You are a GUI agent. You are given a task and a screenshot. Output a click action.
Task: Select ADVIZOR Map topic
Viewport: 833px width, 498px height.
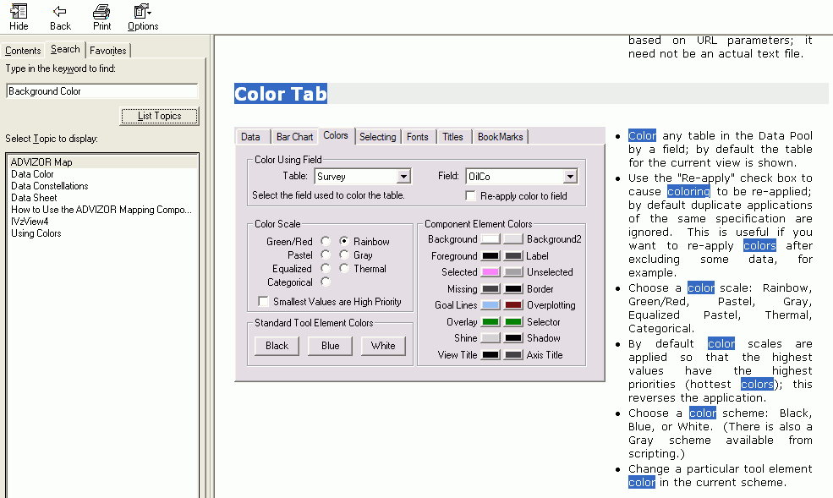pyautogui.click(x=103, y=162)
